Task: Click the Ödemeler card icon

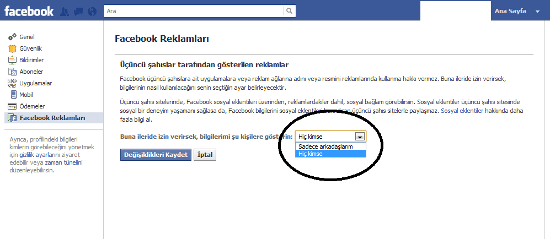Action: (x=12, y=106)
